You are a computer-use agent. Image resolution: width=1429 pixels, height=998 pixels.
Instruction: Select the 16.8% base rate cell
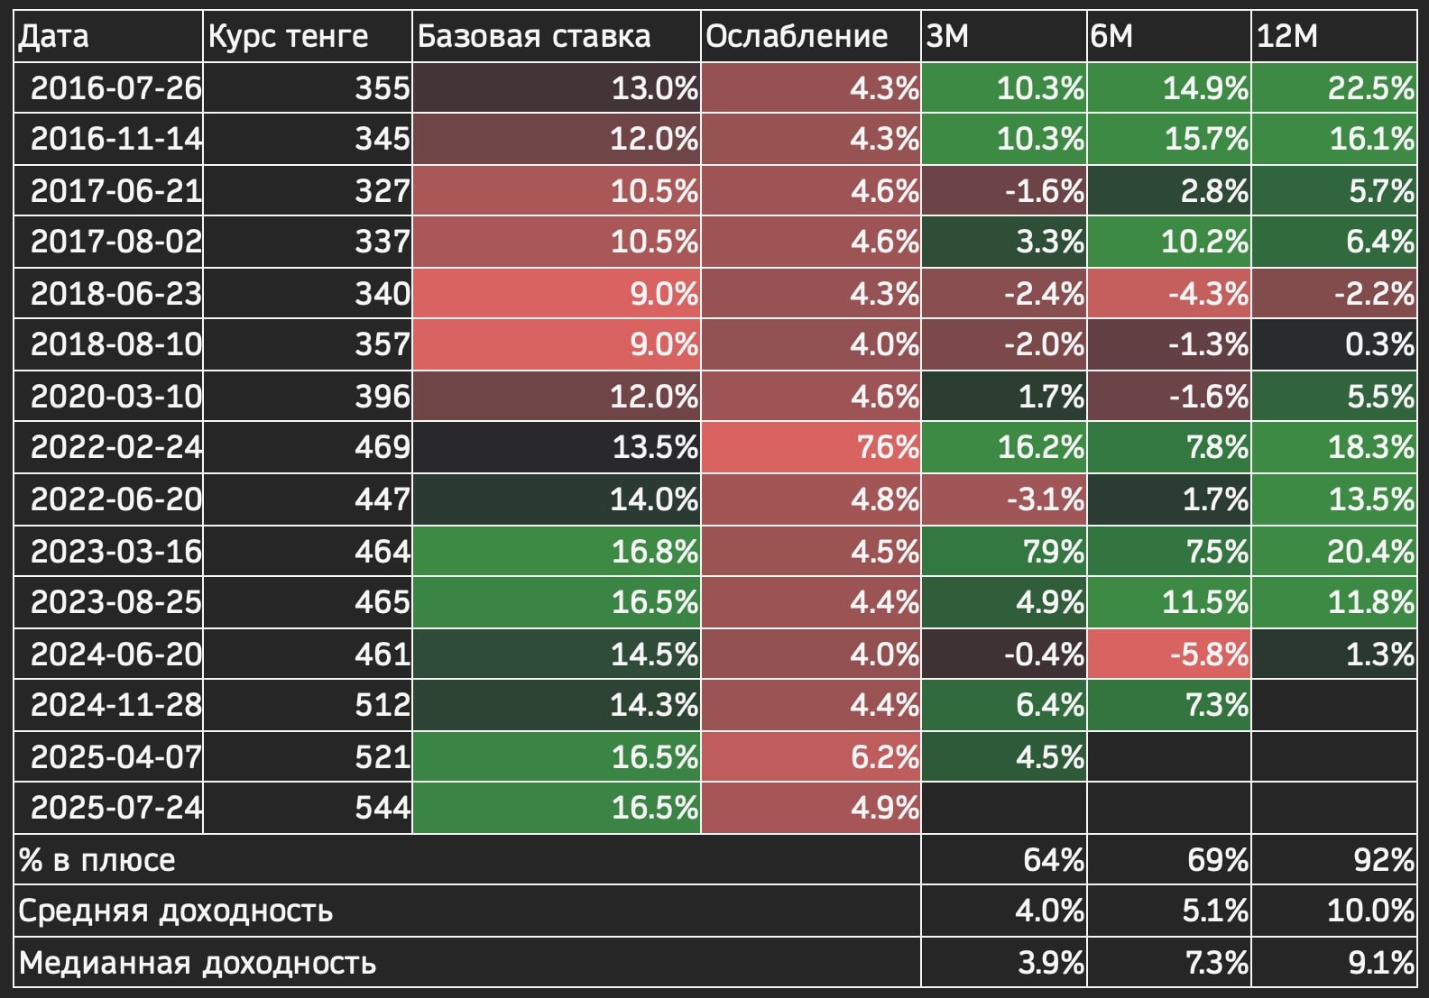tap(557, 551)
